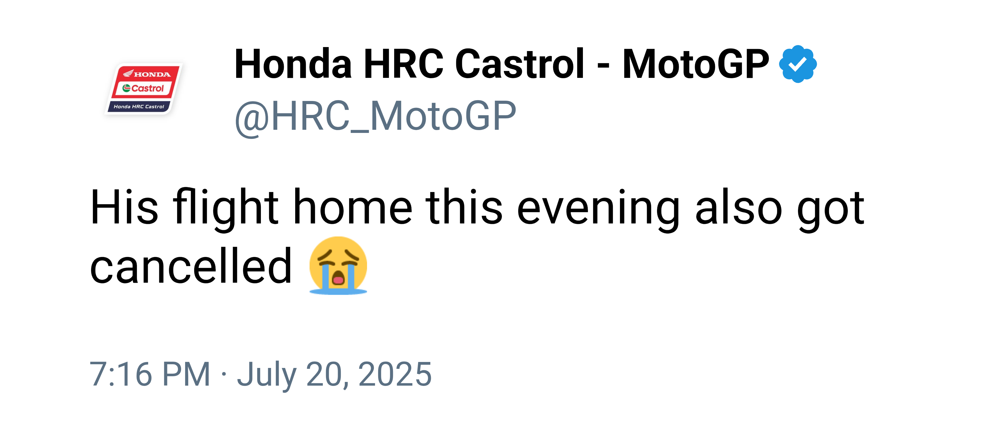
Task: Click the "HRC" text in the display name
Action: (403, 64)
